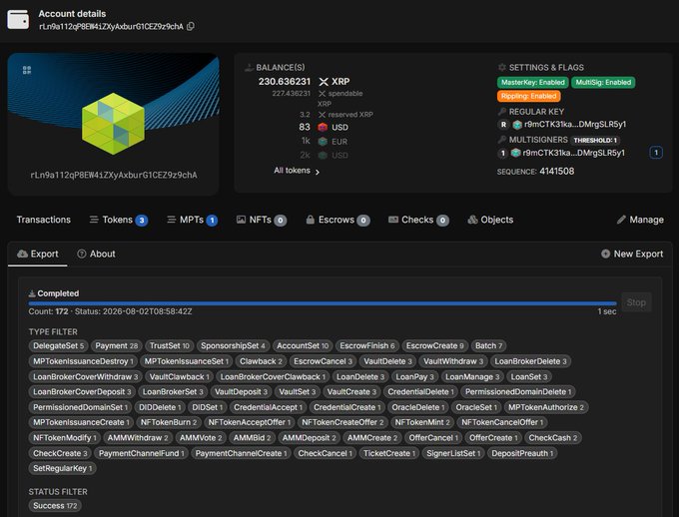The width and height of the screenshot is (679, 517).
Task: Toggle Payment 28 type filter
Action: (x=117, y=346)
